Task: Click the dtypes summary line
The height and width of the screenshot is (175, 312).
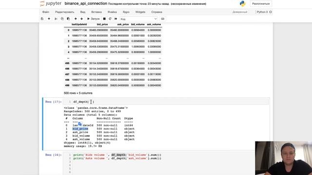Action: coord(87,142)
